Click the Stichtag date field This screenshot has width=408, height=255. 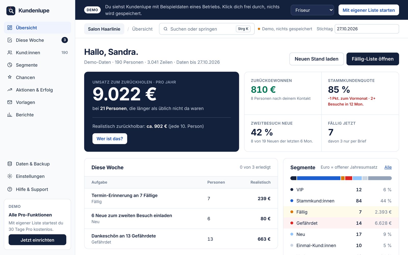[x=367, y=29]
